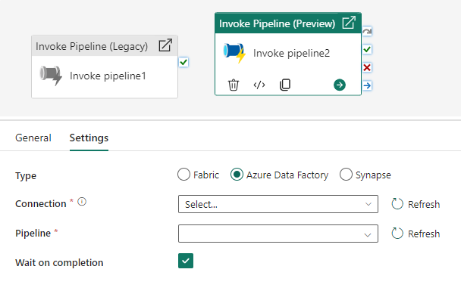
Task: Click the Pipeline field label
Action: point(33,233)
